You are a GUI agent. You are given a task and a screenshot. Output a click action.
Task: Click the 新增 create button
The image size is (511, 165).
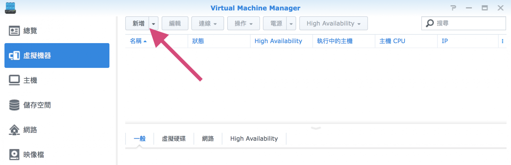click(x=138, y=24)
